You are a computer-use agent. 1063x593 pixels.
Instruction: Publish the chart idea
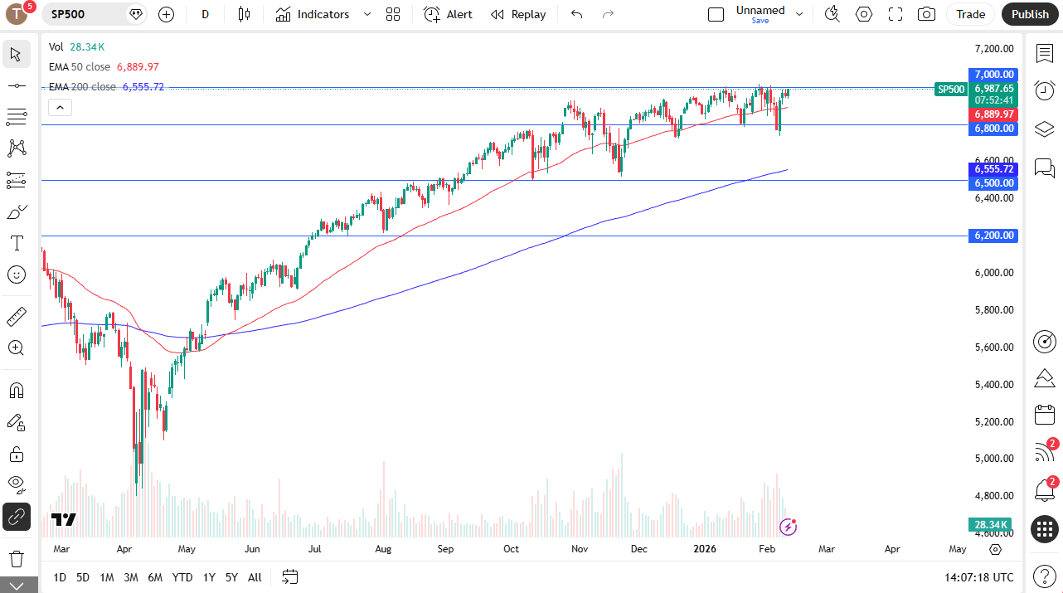(1030, 14)
